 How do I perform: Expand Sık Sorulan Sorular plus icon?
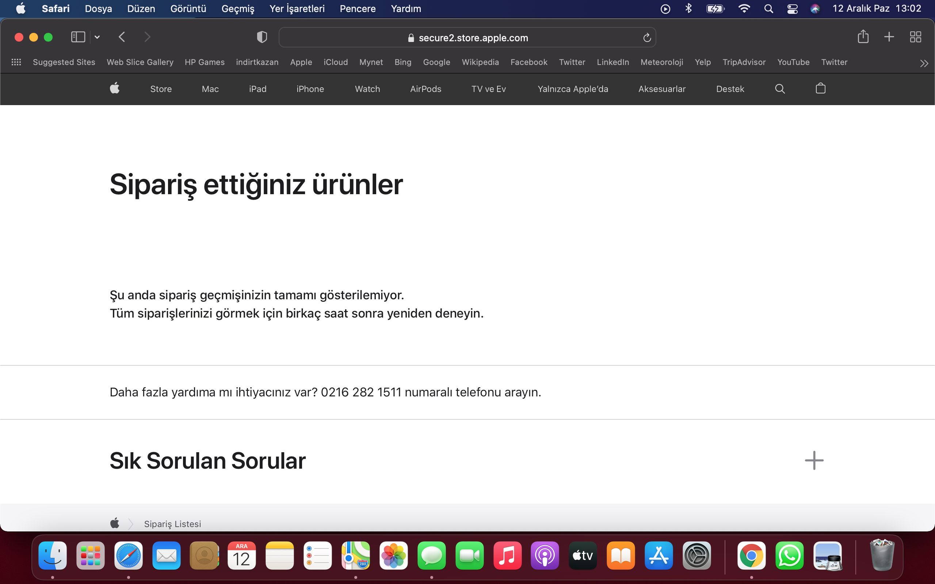(814, 460)
